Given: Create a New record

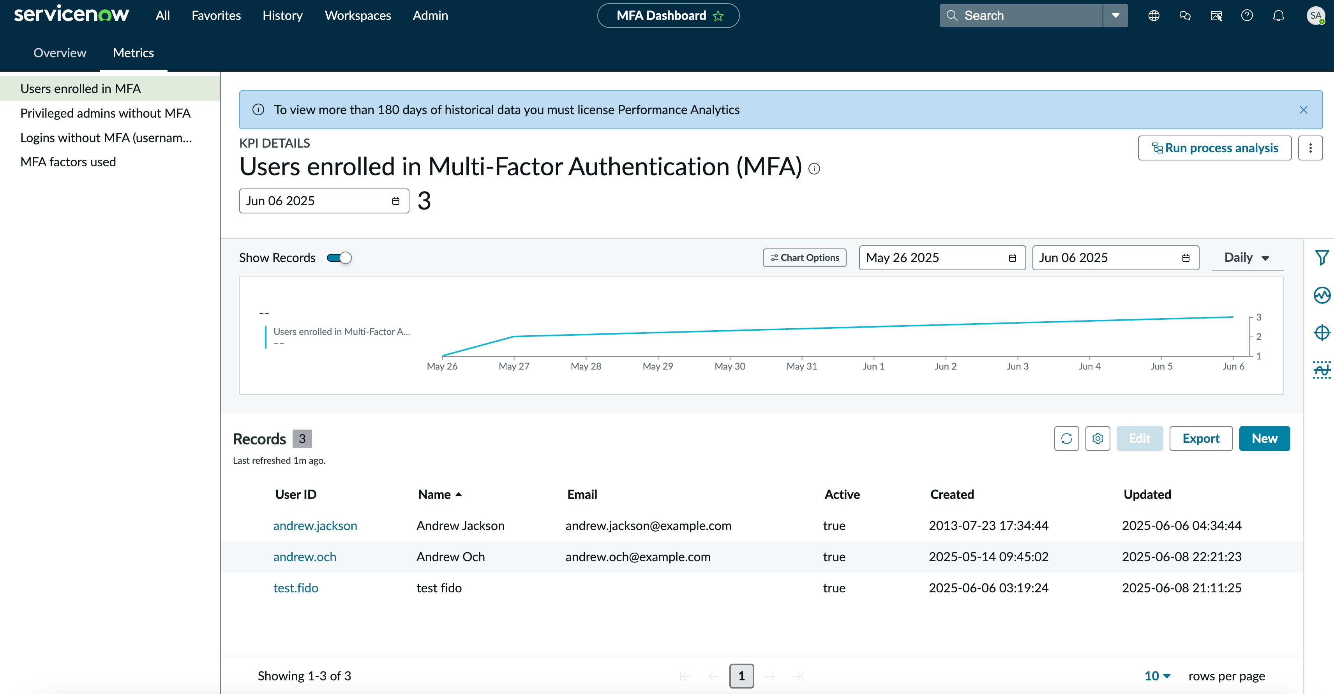Looking at the screenshot, I should (1264, 439).
